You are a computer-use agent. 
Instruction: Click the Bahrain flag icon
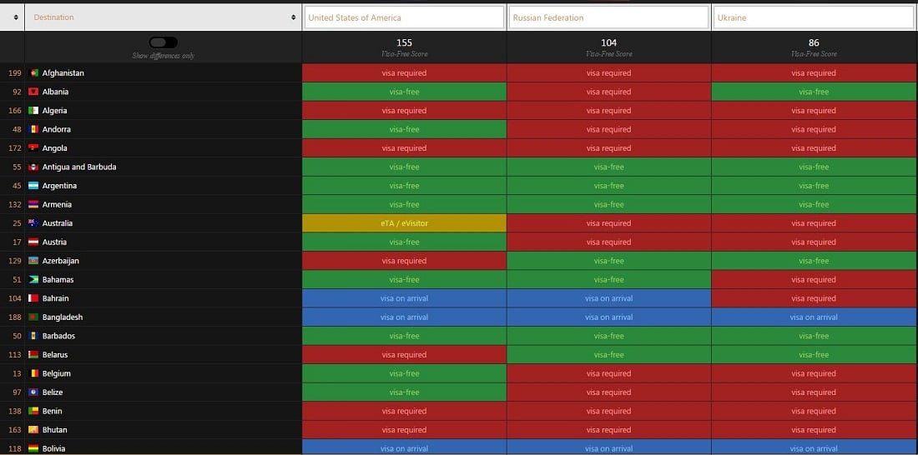click(33, 298)
